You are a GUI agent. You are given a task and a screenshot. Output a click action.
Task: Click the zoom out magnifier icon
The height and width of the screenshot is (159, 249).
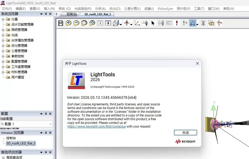[x=76, y=23]
